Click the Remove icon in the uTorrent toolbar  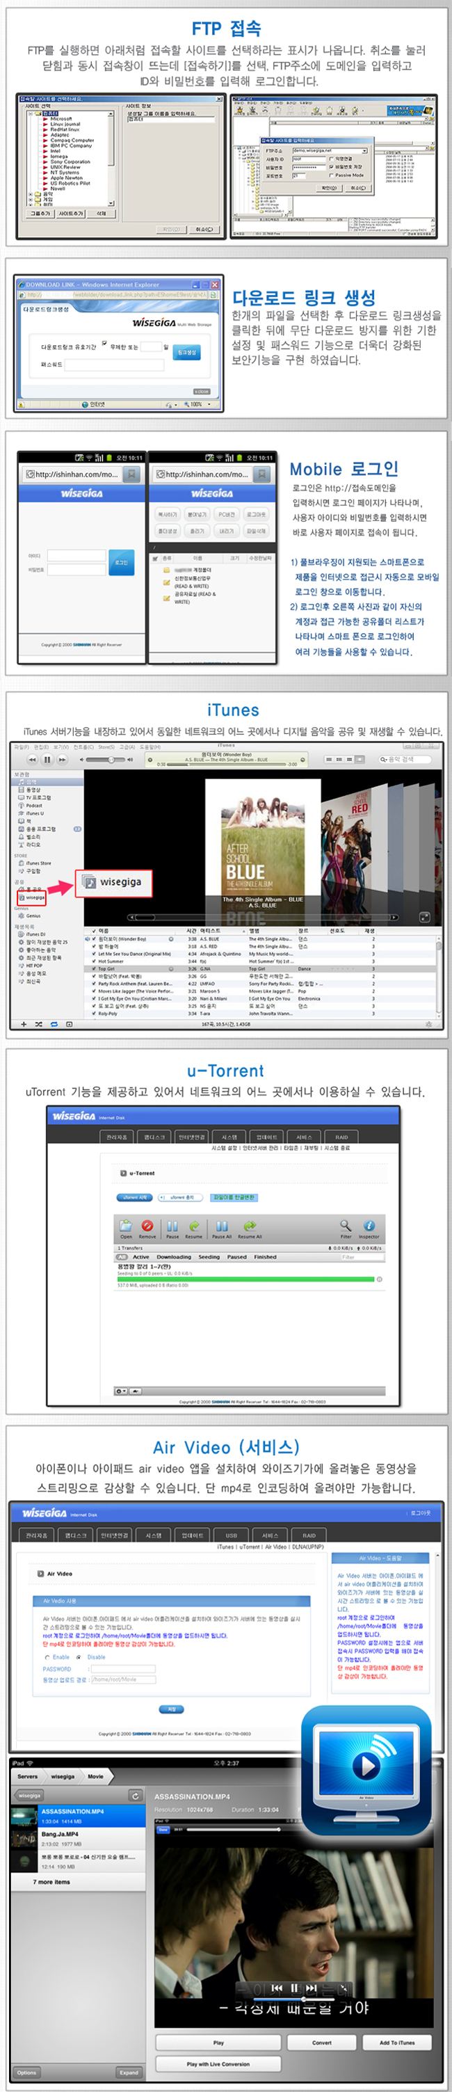coord(147,1225)
